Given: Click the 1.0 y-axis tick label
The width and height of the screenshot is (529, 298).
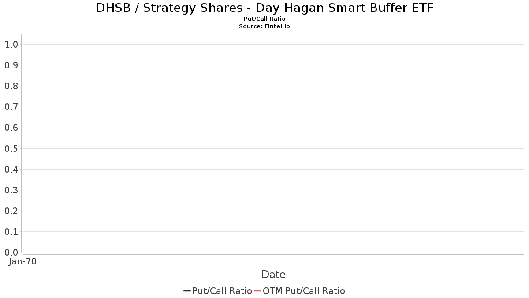Looking at the screenshot, I should click(x=11, y=45).
